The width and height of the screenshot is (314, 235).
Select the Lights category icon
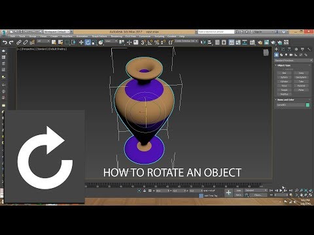click(287, 55)
